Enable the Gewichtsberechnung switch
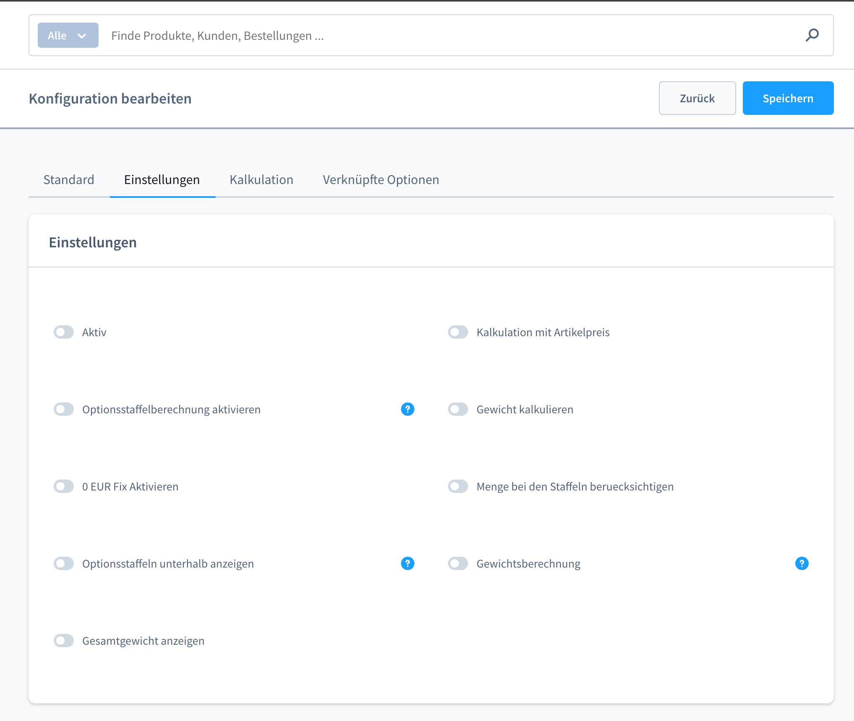The image size is (854, 721). coord(458,563)
